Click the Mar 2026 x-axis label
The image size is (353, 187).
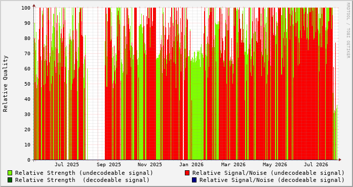pos(233,165)
